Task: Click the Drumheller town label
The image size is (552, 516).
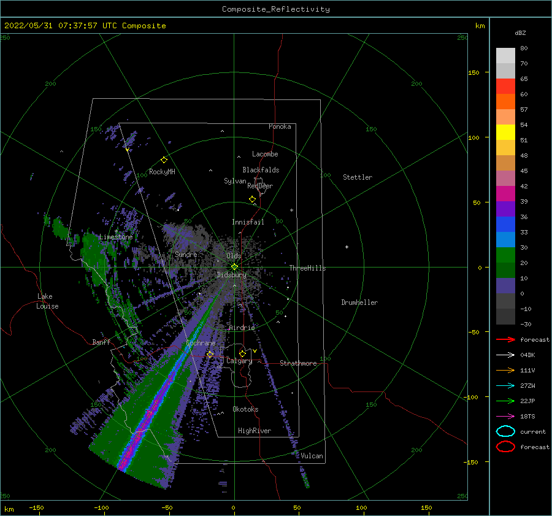Action: (x=359, y=302)
